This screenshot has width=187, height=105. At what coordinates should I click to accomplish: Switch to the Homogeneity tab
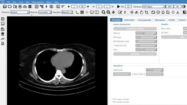[x=145, y=20]
